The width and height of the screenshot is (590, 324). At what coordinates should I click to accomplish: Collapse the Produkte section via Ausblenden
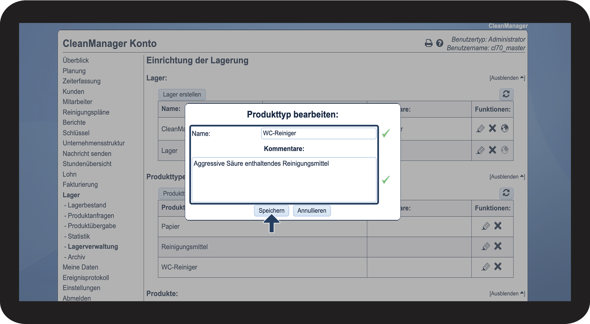coord(507,293)
